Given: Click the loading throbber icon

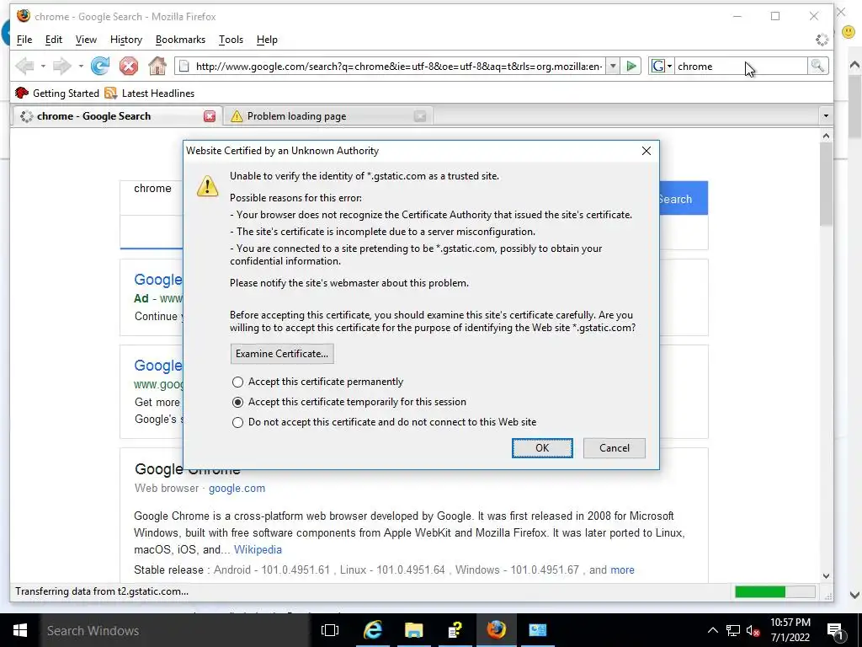Looking at the screenshot, I should pos(822,40).
